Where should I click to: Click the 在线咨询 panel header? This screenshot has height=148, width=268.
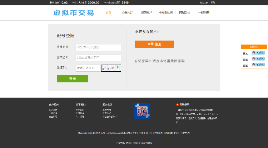(x=254, y=47)
